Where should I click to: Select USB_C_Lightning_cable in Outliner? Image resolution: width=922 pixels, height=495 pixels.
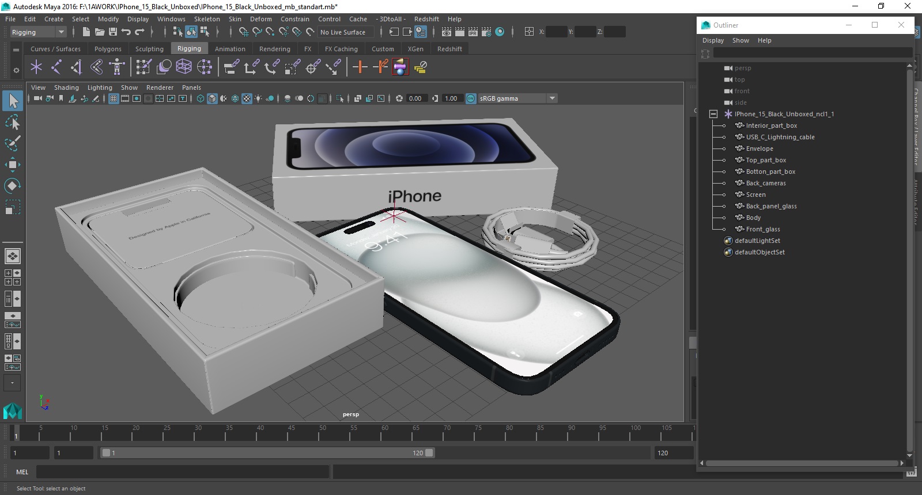pyautogui.click(x=780, y=137)
